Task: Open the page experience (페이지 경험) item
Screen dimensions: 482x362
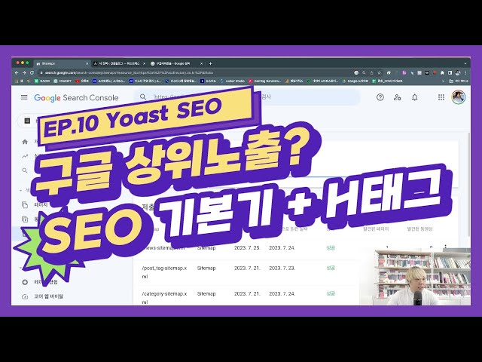Action: (46, 282)
